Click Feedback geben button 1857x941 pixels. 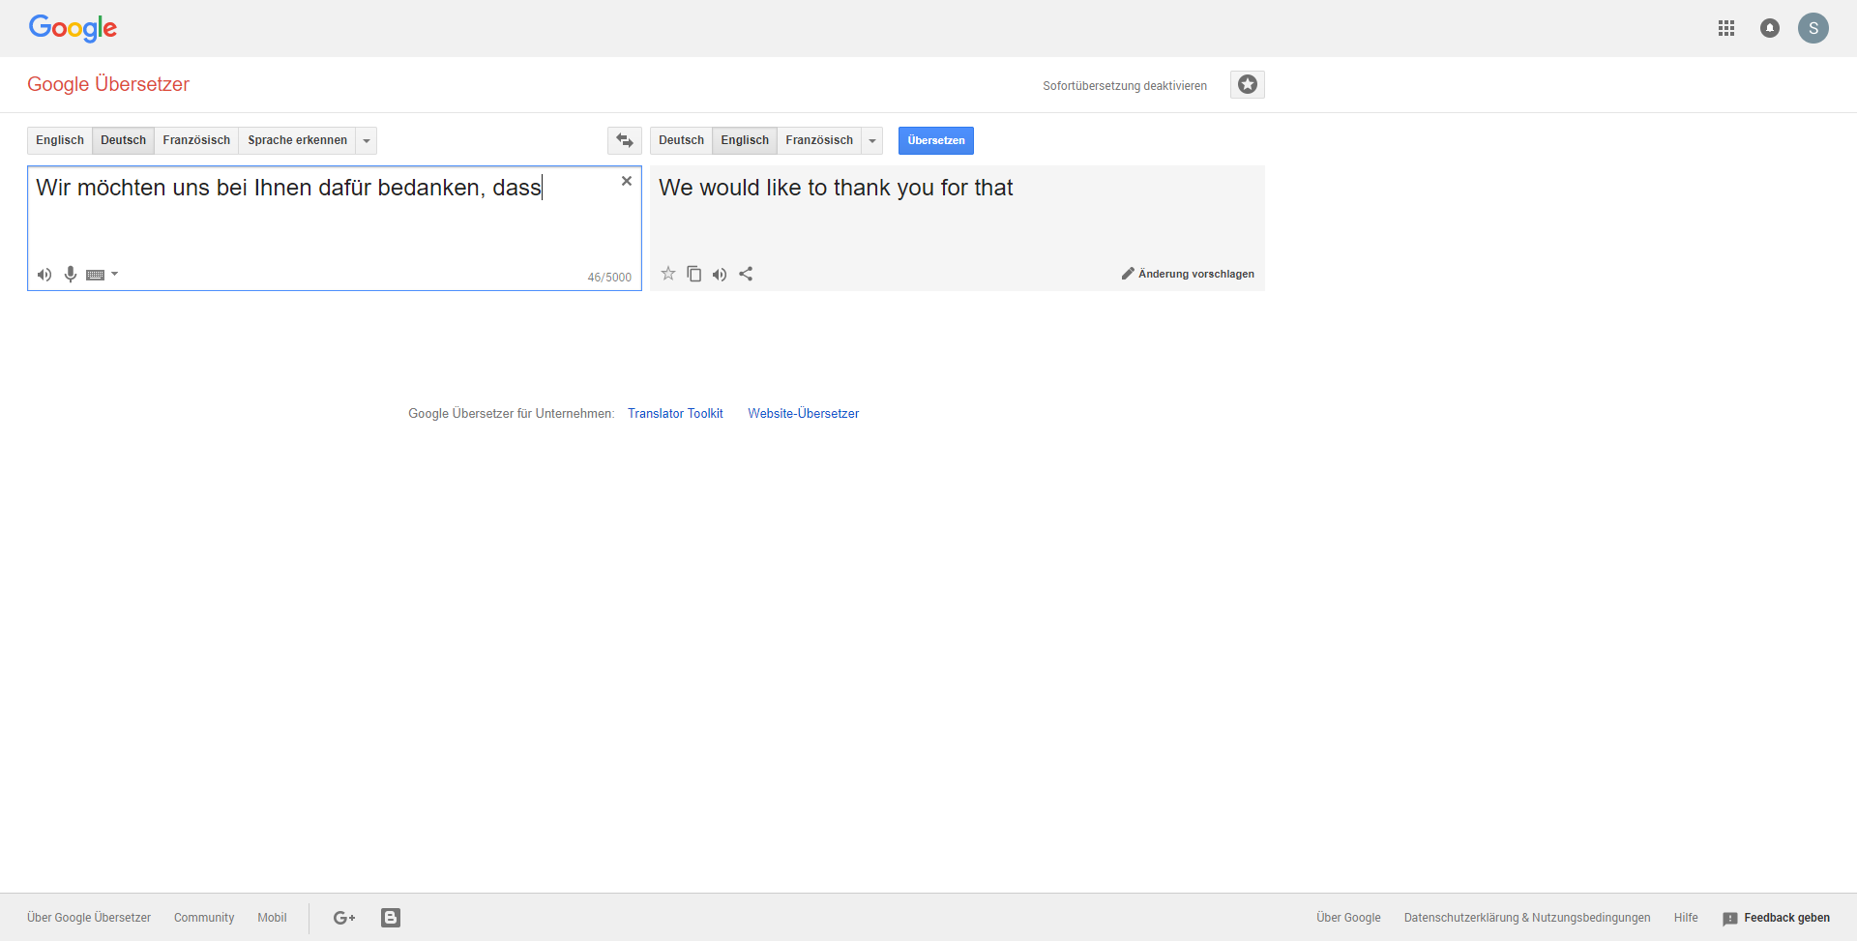click(1777, 918)
